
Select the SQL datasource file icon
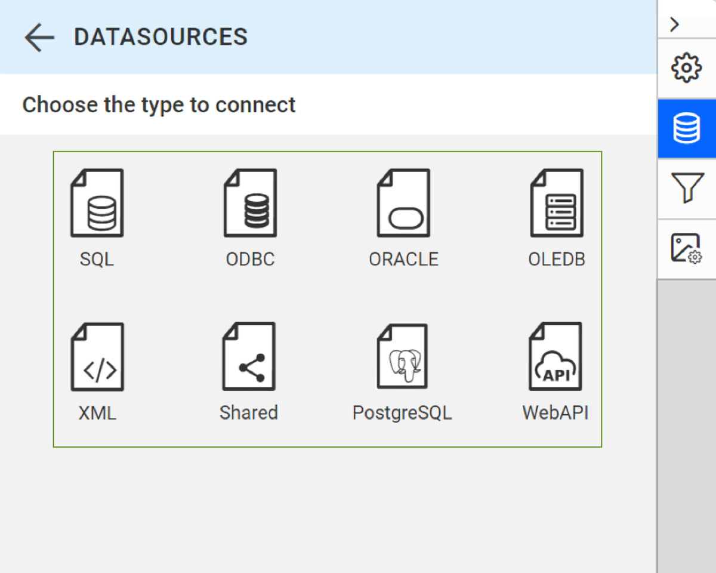coord(97,204)
